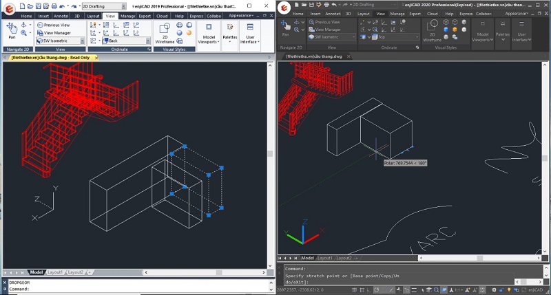Toggle polar tracking in right window's status bar
Screen dimensions: 551x295
tap(376, 290)
